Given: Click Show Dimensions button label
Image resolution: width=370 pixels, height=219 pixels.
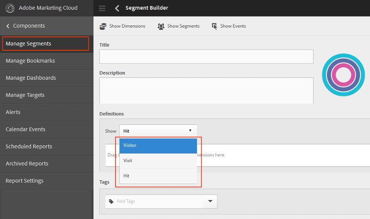Looking at the screenshot, I should coord(127,26).
